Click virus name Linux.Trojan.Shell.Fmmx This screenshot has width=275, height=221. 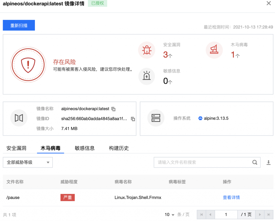pyautogui.click(x=138, y=198)
